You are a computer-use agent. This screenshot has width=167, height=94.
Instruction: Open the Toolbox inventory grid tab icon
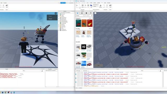82,13
